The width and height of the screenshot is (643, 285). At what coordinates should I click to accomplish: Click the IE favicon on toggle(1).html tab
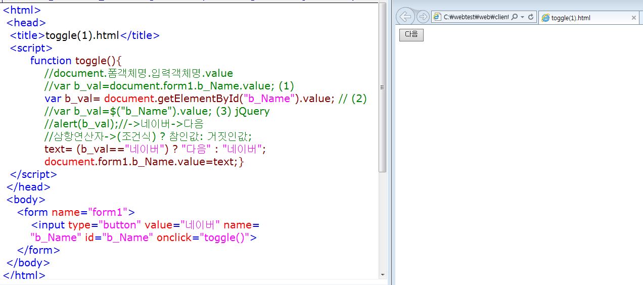click(x=545, y=18)
